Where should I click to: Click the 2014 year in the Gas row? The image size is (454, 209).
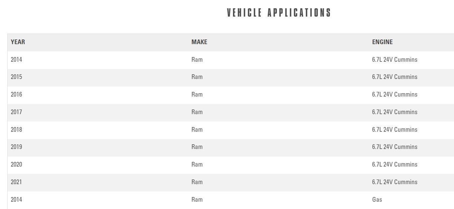coord(16,200)
